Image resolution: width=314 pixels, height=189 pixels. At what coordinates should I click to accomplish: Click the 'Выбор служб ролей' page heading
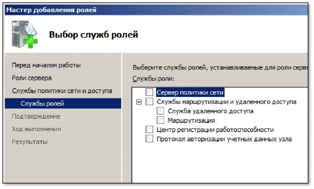point(94,35)
